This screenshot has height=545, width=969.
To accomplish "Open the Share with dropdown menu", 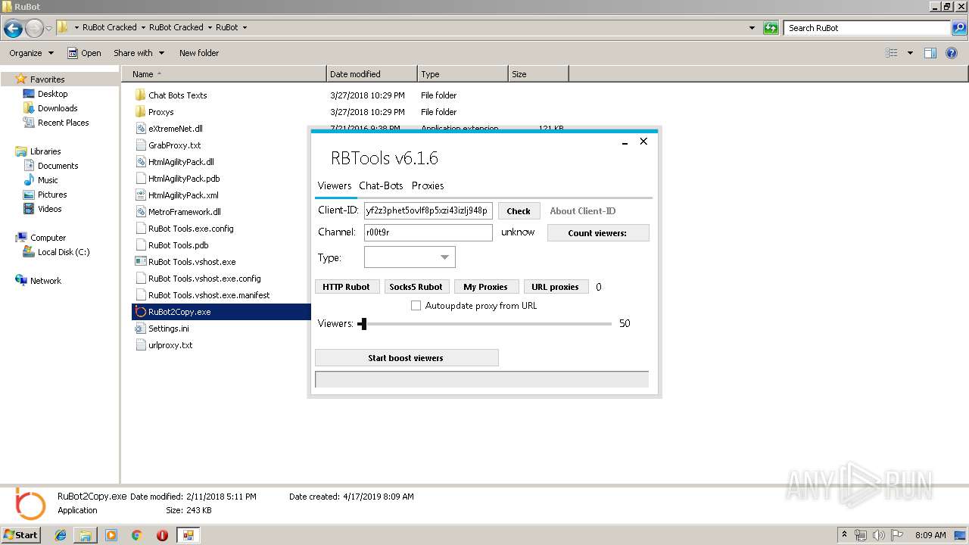I will click(138, 53).
